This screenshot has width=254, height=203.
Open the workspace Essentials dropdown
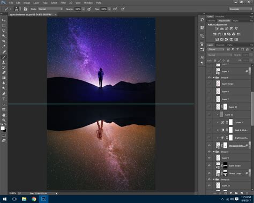pos(241,9)
